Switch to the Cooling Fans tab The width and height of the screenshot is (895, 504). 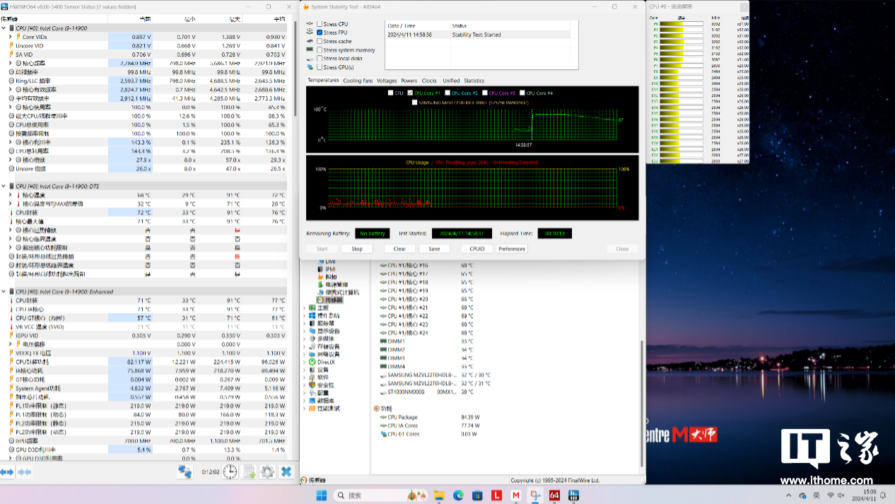(358, 81)
